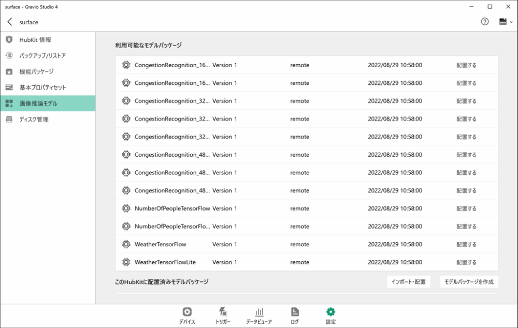Switch to the トリガー bottom tab icon
518x328 pixels.
[223, 312]
